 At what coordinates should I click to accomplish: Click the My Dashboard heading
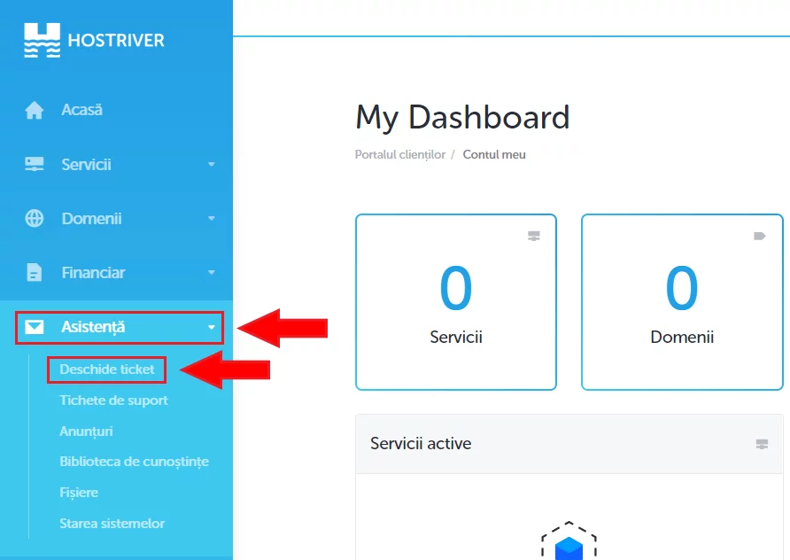pyautogui.click(x=462, y=118)
